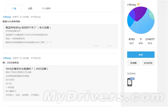Open #产品讨论 tag on the 22 分钟前 post
The image size is (168, 107).
point(36,17)
